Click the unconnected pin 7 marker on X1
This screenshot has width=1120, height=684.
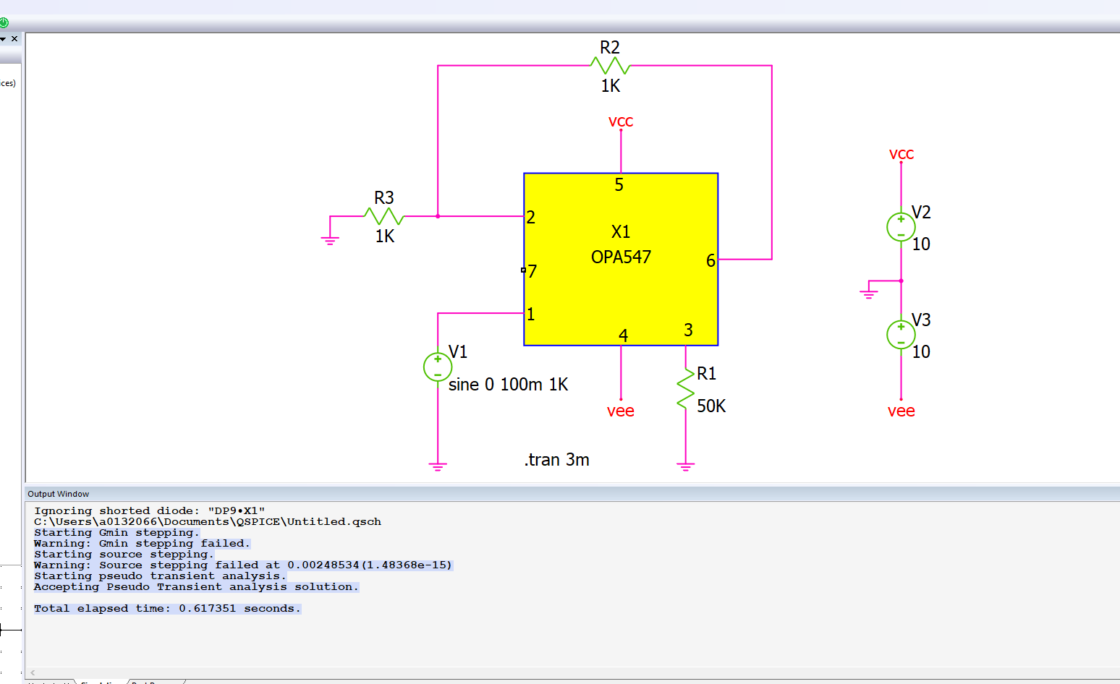(523, 270)
